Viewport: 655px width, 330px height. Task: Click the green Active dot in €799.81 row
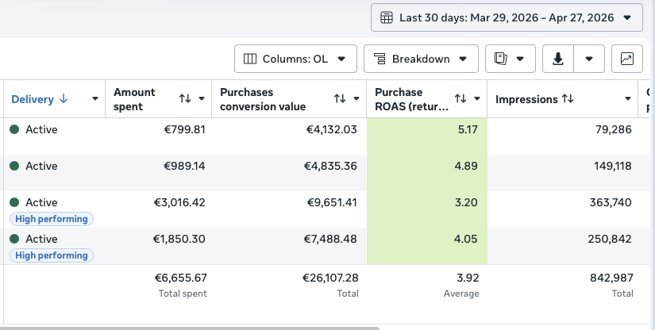(x=14, y=129)
